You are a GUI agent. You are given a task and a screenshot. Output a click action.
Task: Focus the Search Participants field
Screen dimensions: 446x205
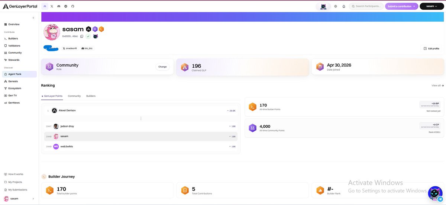(x=366, y=6)
